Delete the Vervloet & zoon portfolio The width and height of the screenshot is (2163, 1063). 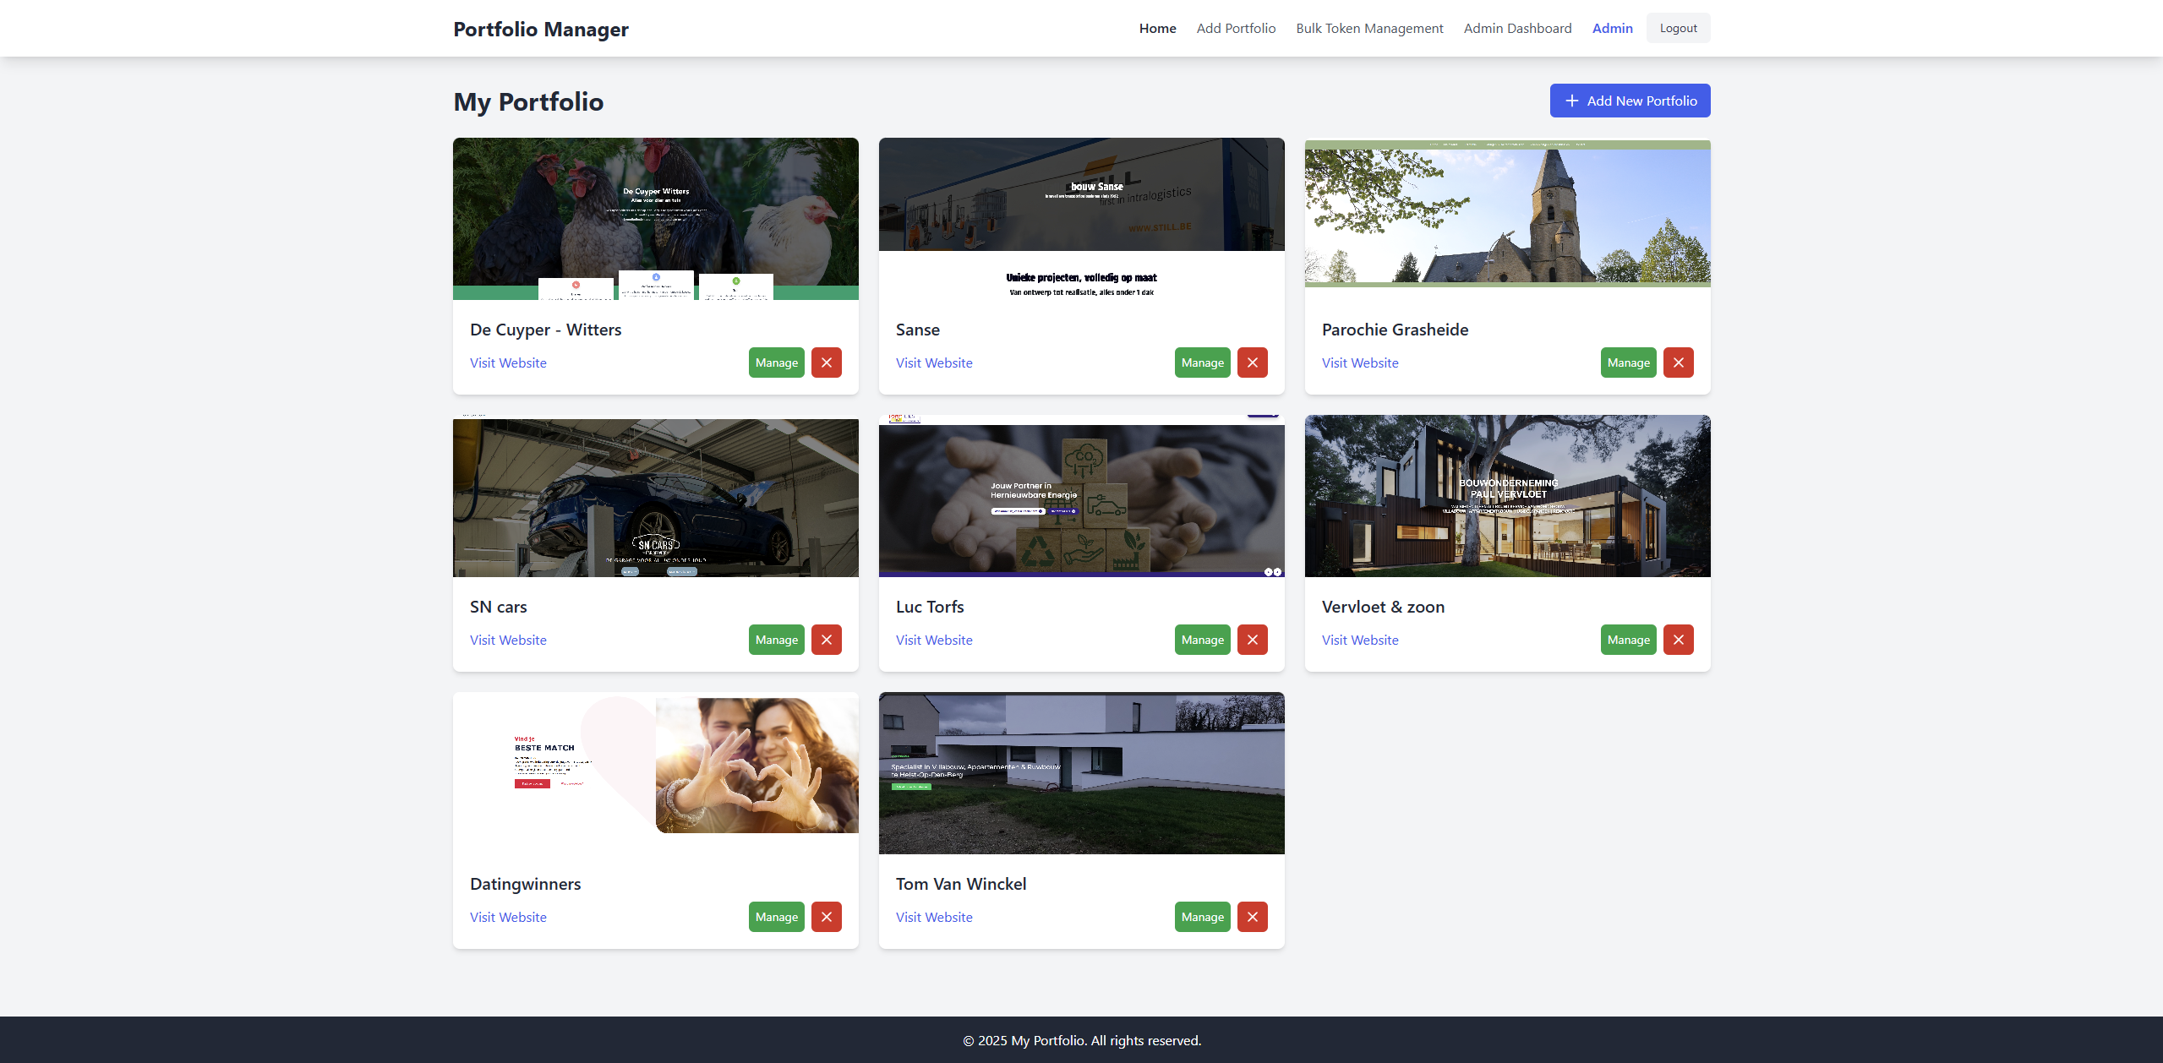point(1678,640)
